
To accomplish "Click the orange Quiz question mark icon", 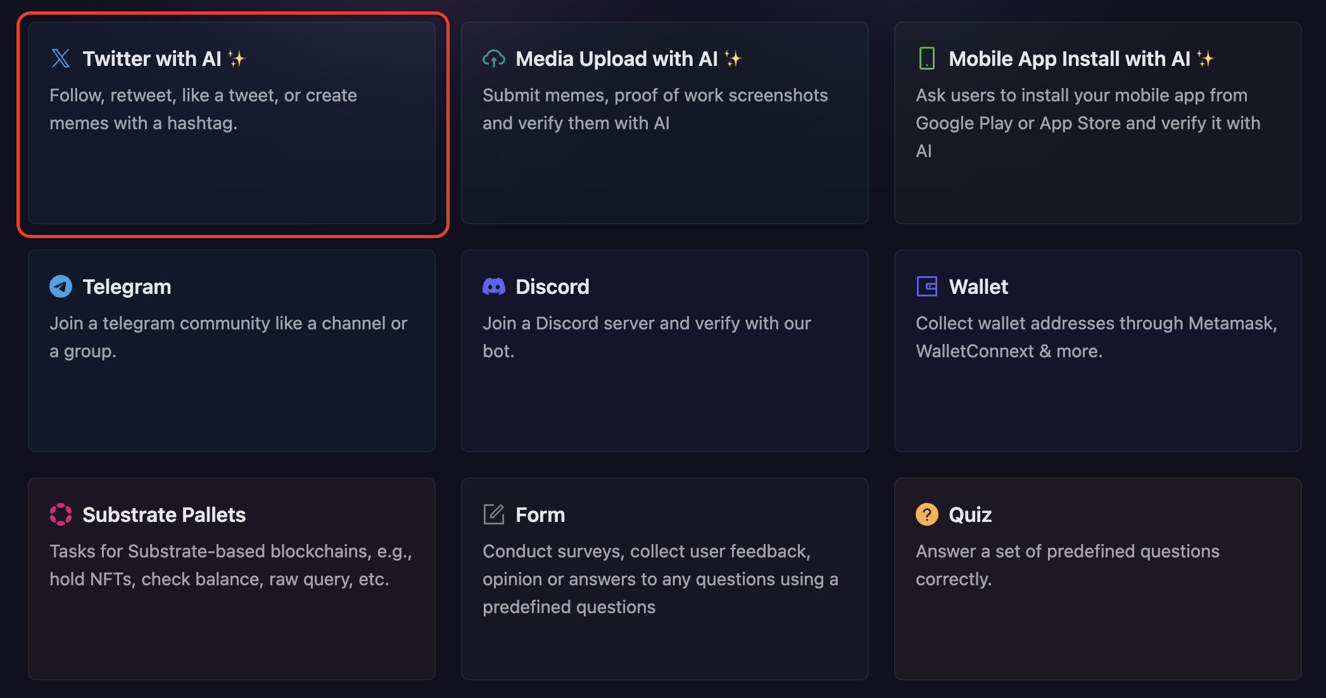I will point(927,514).
